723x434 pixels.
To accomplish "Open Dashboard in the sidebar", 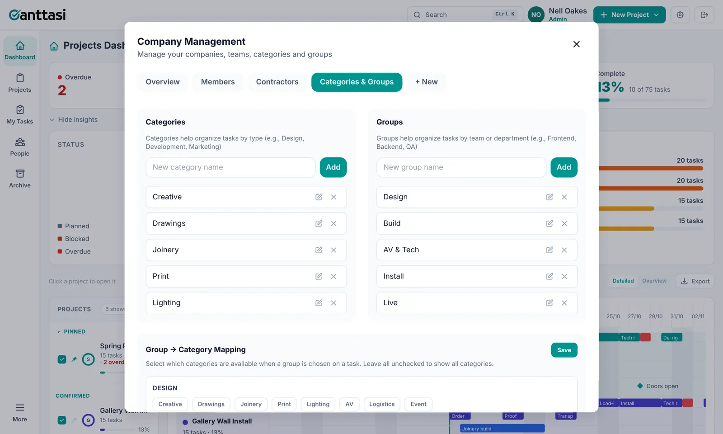I will [20, 51].
